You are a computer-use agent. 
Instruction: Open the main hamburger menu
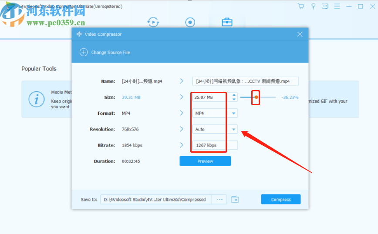(x=337, y=6)
